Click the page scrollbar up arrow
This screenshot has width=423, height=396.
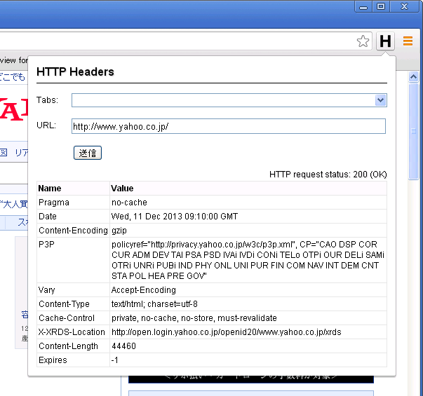pyautogui.click(x=413, y=77)
